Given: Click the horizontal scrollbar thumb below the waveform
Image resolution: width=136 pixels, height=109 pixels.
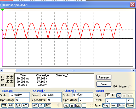Looking at the screenshot, I should pos(73,71).
